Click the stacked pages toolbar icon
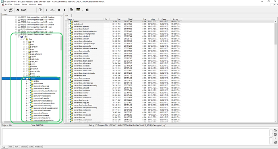Screen dimensions: 278x149 coord(71,10)
